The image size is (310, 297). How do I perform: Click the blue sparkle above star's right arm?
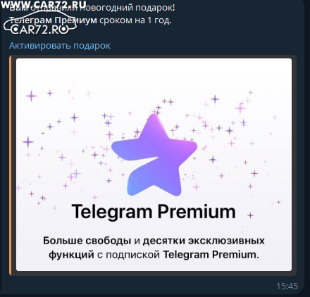[215, 99]
